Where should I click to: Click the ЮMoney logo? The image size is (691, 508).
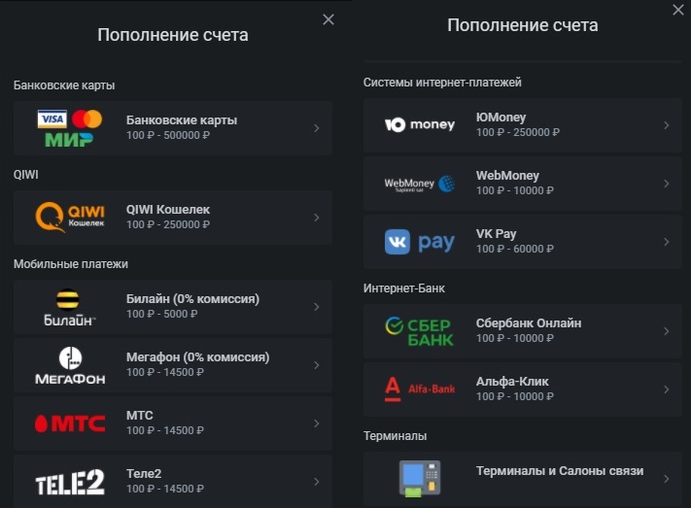click(x=420, y=124)
